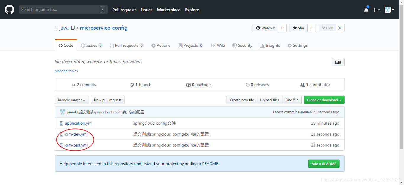
Task: Click the slash shortcut hint in search
Action: (x=102, y=9)
